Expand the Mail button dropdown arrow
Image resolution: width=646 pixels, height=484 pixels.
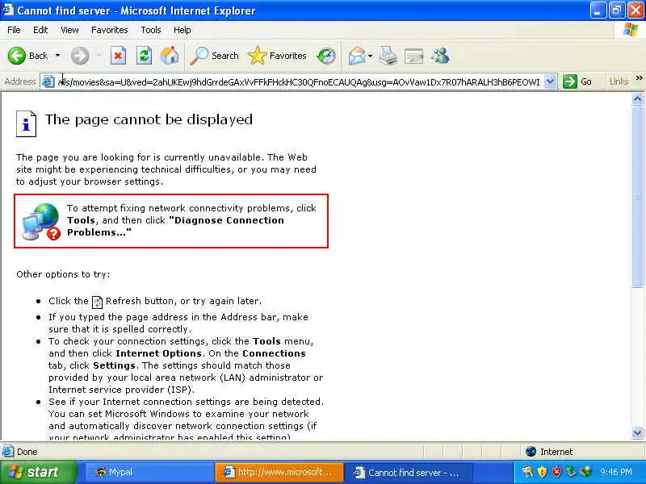[x=371, y=56]
